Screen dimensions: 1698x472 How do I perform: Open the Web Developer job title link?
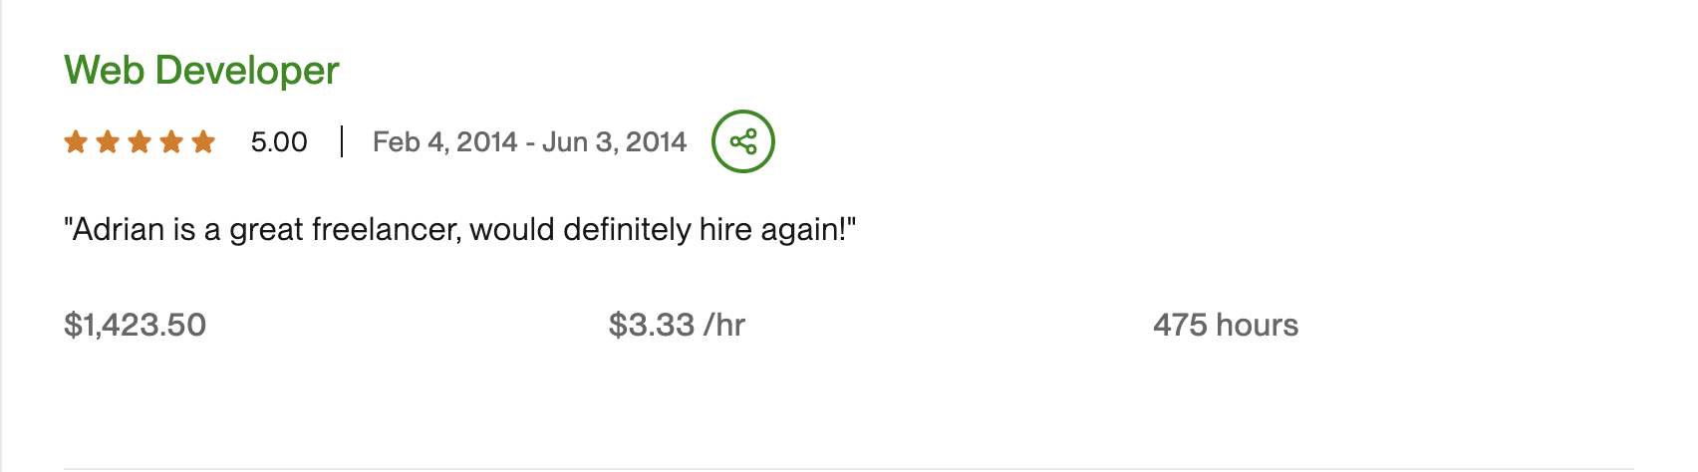click(201, 71)
